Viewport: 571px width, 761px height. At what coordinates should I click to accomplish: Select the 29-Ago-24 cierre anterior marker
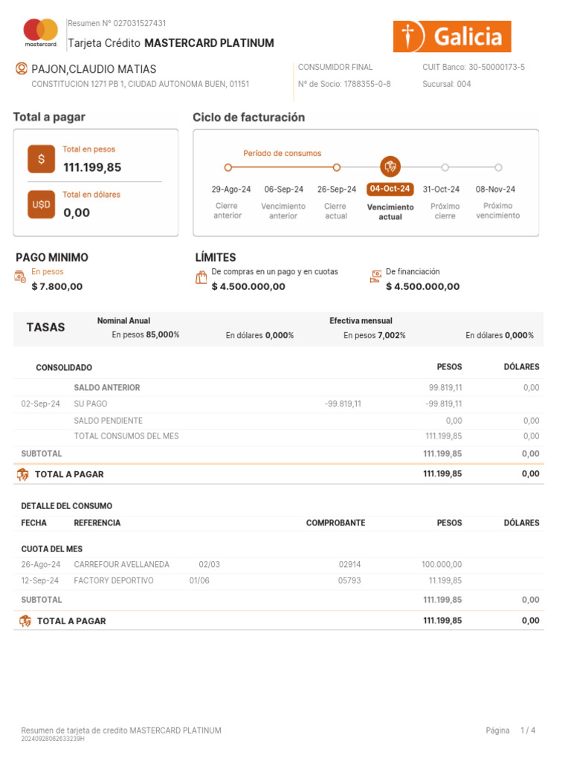[228, 167]
